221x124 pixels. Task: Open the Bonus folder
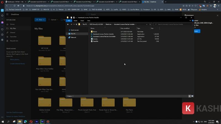click(x=95, y=31)
